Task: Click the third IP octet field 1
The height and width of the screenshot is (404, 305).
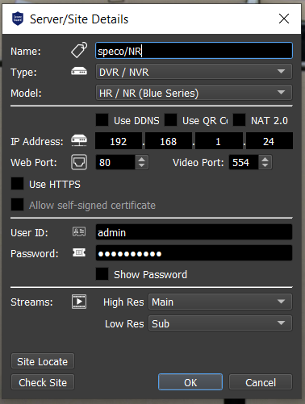Action: pyautogui.click(x=219, y=141)
